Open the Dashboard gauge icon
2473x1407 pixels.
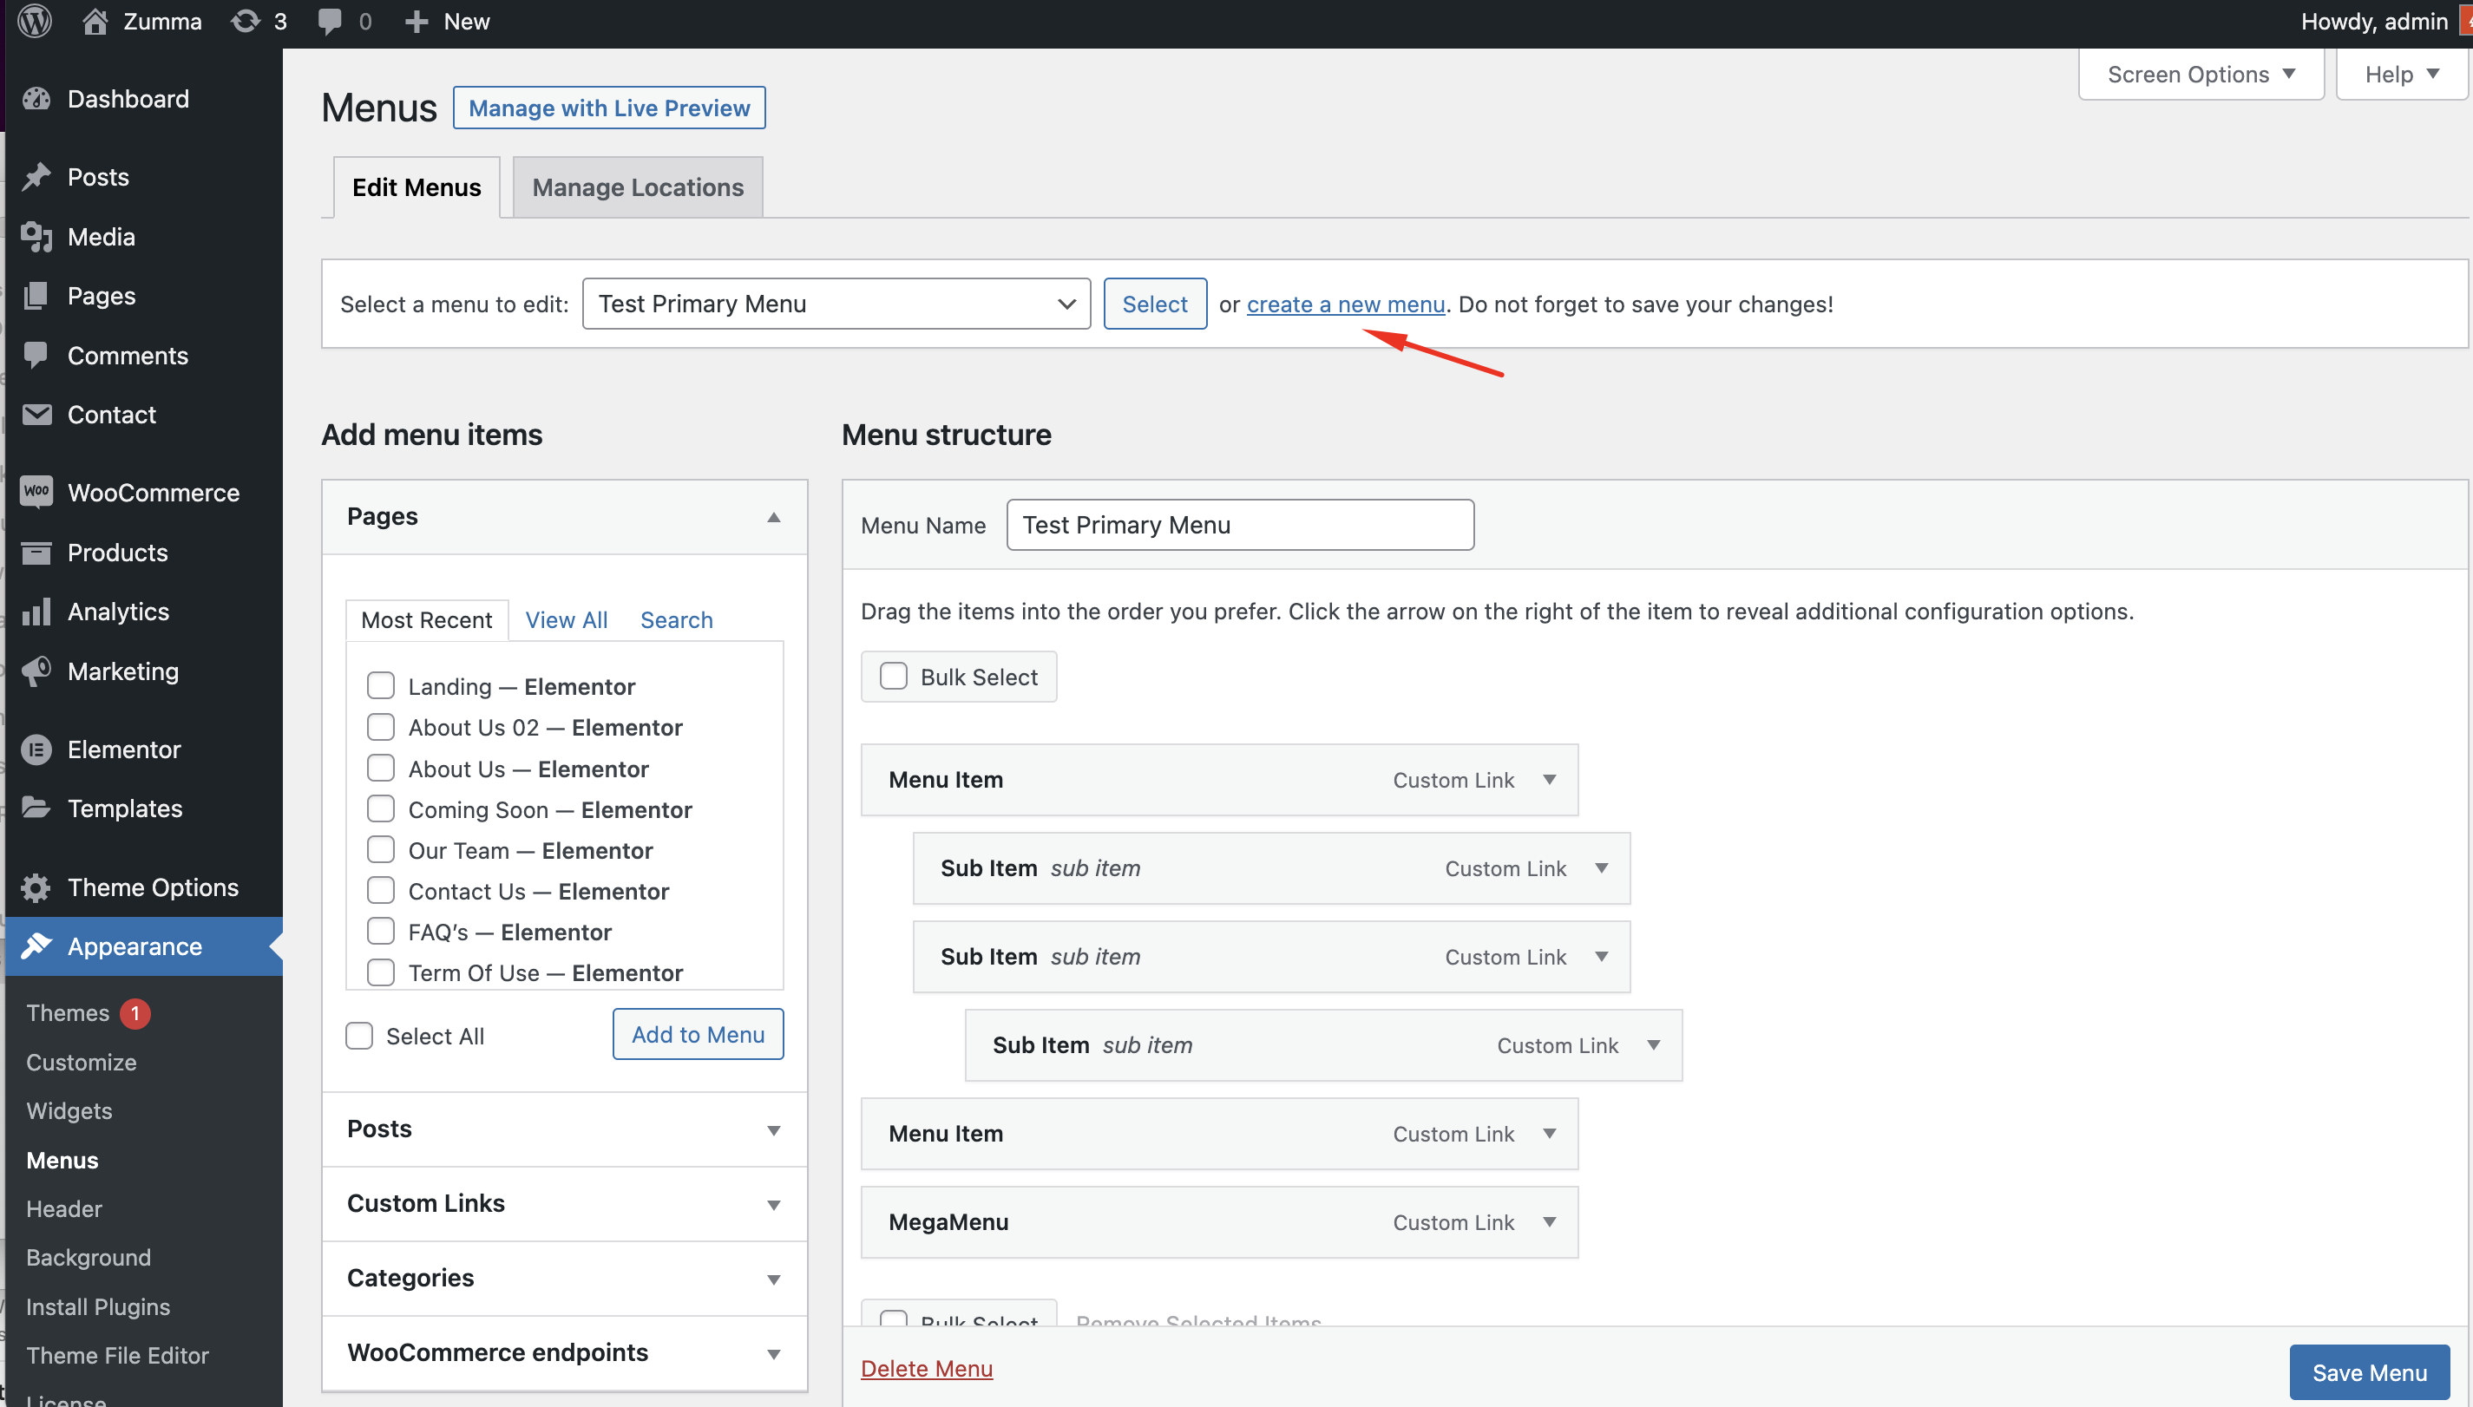[36, 99]
